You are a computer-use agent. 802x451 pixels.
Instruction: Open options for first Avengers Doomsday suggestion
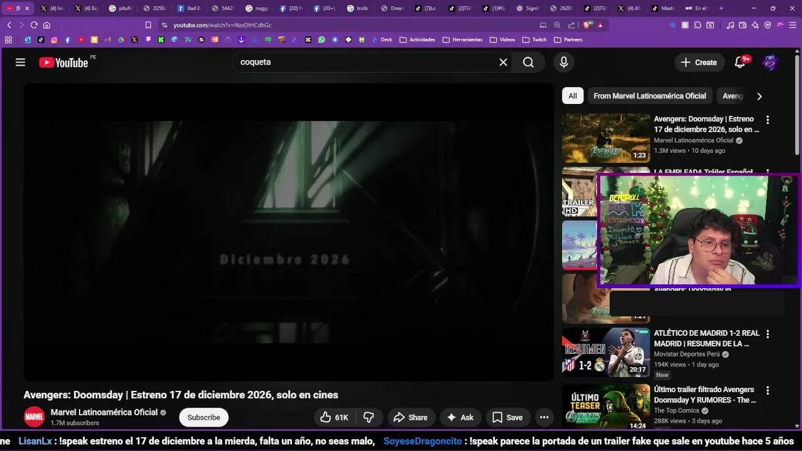pos(768,120)
